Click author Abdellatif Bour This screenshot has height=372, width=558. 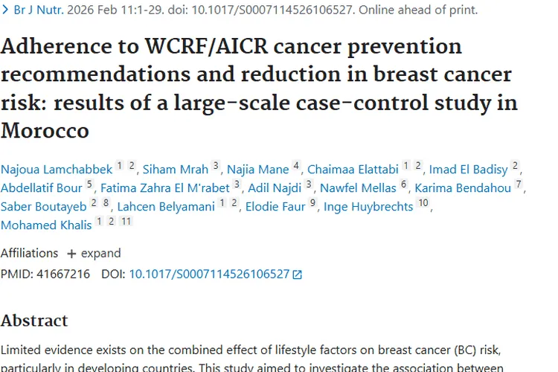42,188
